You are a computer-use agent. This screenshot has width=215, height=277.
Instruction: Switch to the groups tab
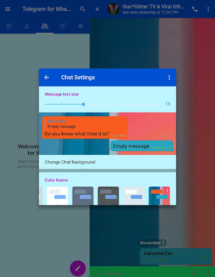click(x=44, y=26)
